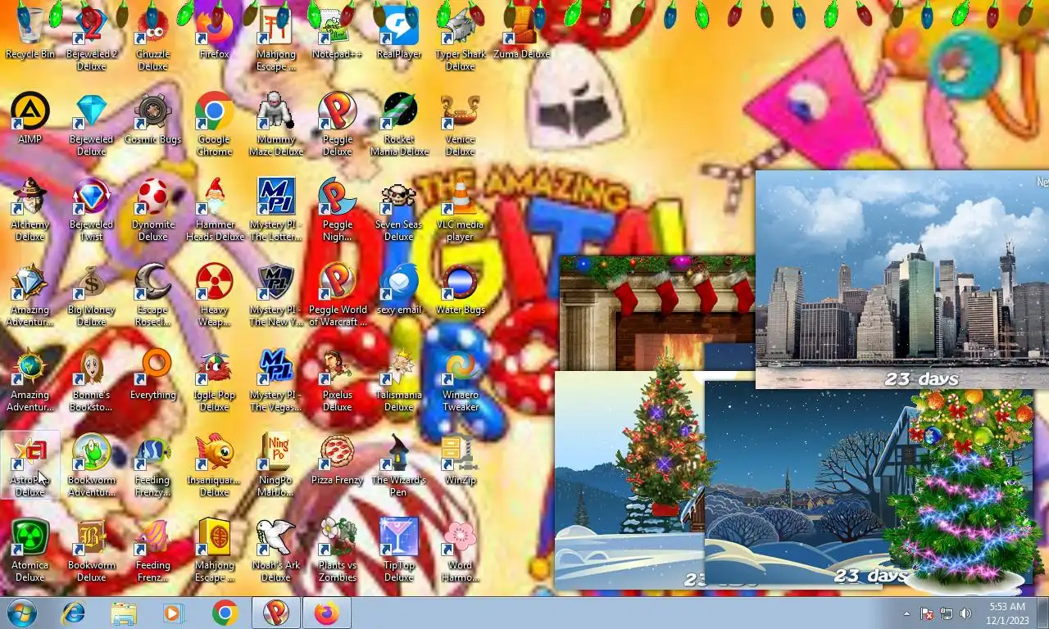Click the Heavy Weapon shortcut icon
Image resolution: width=1049 pixels, height=629 pixels.
214,294
